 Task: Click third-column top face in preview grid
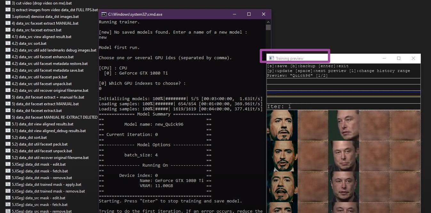coord(343,125)
